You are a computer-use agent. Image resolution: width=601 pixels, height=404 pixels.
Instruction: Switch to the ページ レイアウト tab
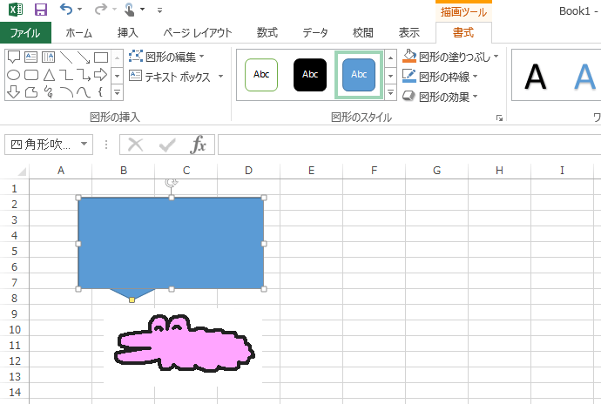pos(198,33)
